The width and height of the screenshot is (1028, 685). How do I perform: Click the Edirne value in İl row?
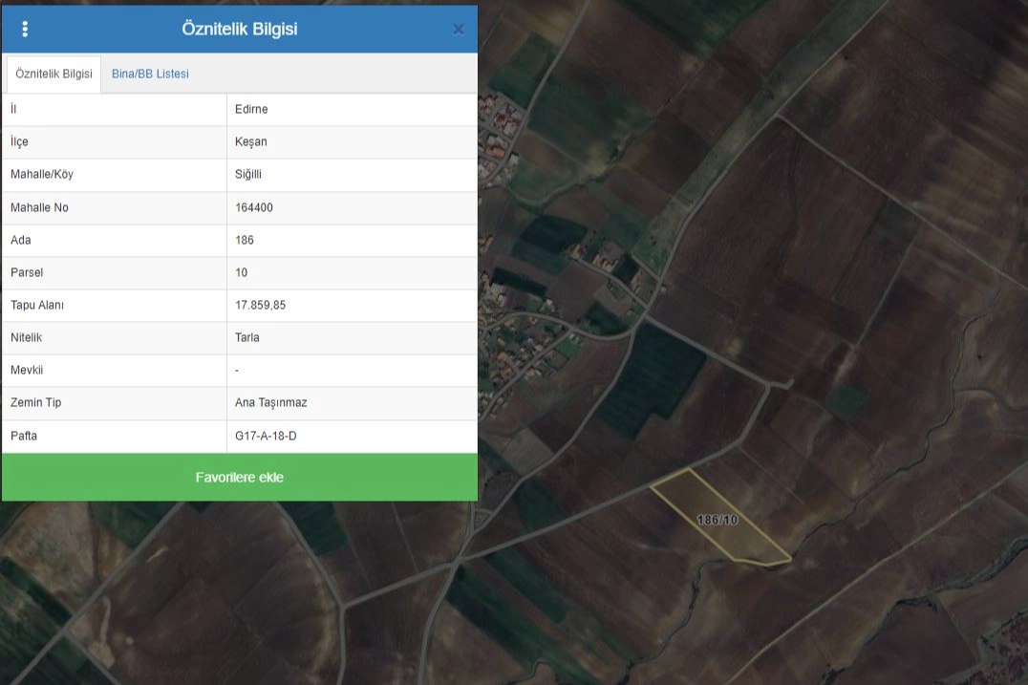[251, 109]
